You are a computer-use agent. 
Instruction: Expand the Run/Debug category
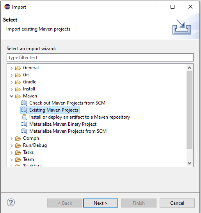(x=11, y=146)
